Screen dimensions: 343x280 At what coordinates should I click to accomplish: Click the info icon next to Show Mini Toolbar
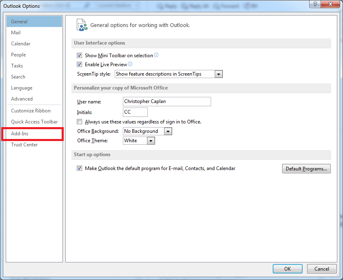(157, 55)
